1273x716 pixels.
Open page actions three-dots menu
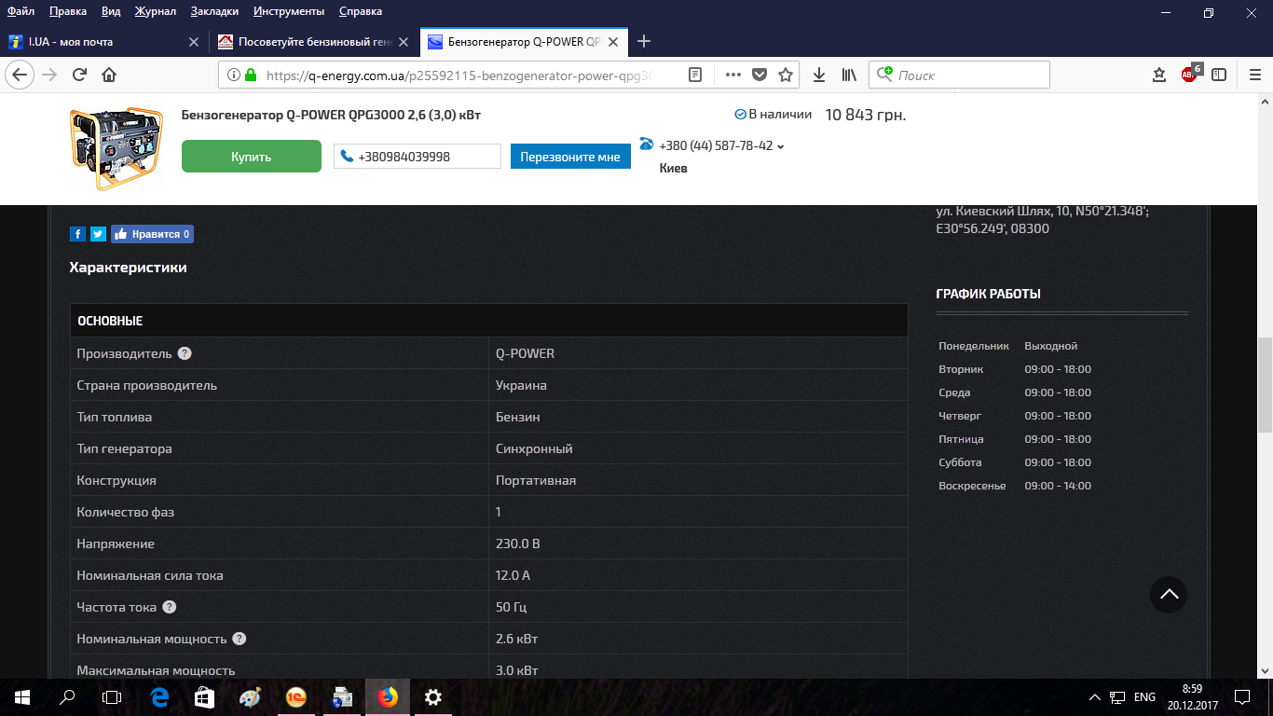(732, 75)
